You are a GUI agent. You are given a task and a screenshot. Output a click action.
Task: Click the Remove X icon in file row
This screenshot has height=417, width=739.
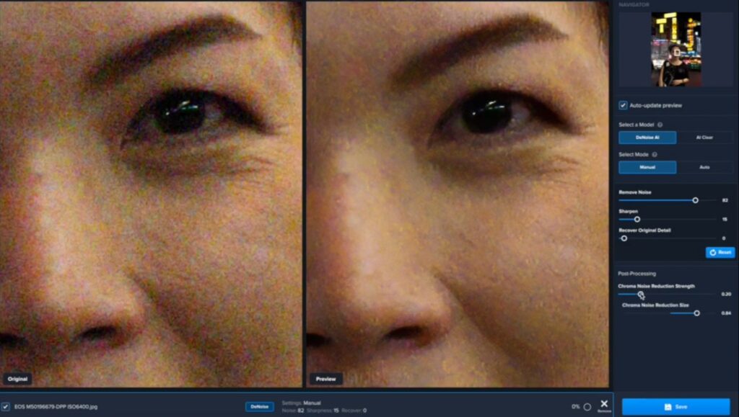604,404
